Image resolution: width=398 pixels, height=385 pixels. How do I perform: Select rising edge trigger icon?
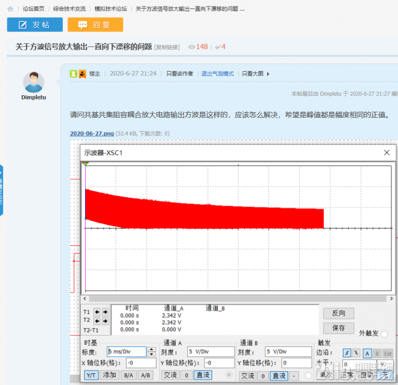click(x=347, y=353)
